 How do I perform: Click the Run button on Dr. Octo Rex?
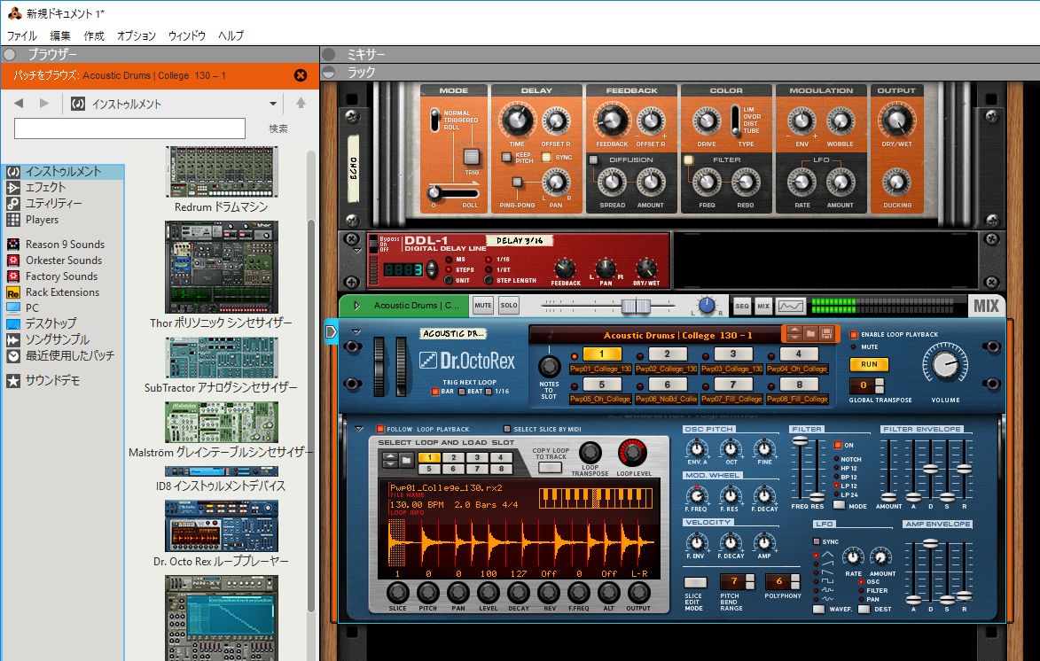869,365
